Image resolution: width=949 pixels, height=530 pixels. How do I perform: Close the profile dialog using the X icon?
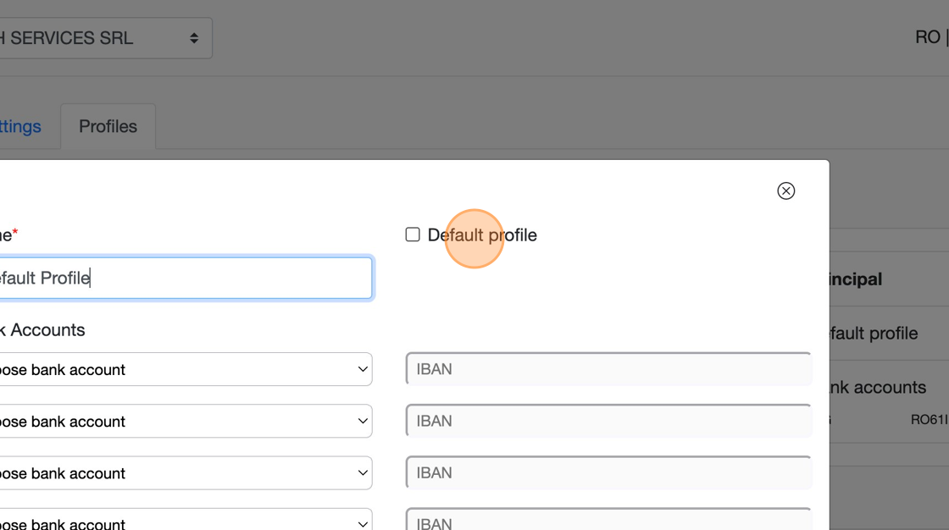coord(785,190)
